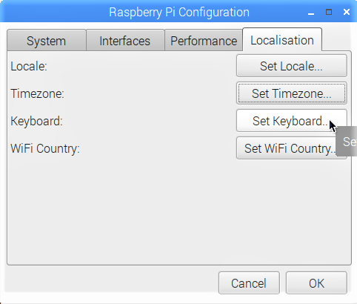Image resolution: width=357 pixels, height=304 pixels.
Task: Click the Timezone label text
Action: point(37,93)
